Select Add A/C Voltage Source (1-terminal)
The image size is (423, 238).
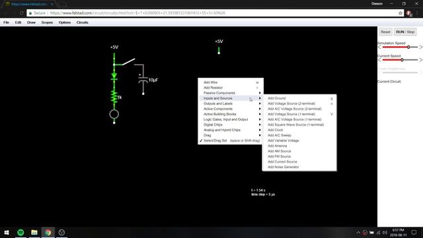coord(299,120)
